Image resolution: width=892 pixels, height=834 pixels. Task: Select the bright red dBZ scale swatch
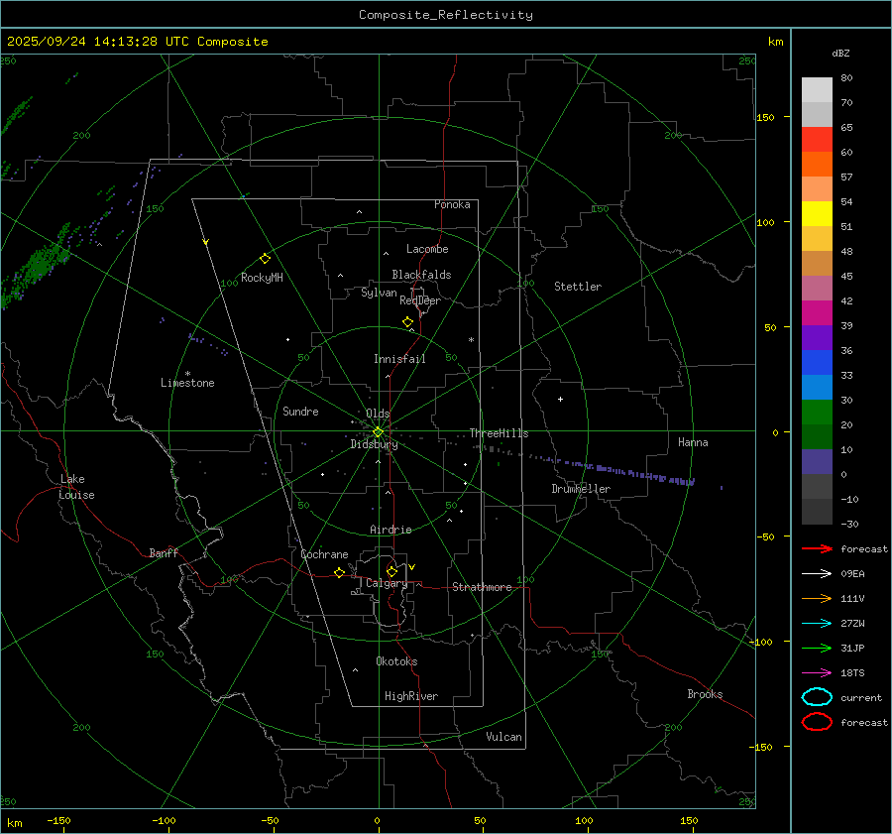817,139
